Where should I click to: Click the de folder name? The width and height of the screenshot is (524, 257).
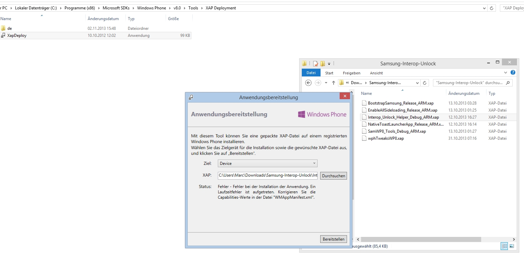pos(10,28)
